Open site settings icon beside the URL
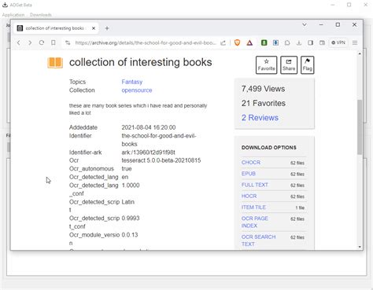This screenshot has width=373, height=290. pos(68,42)
